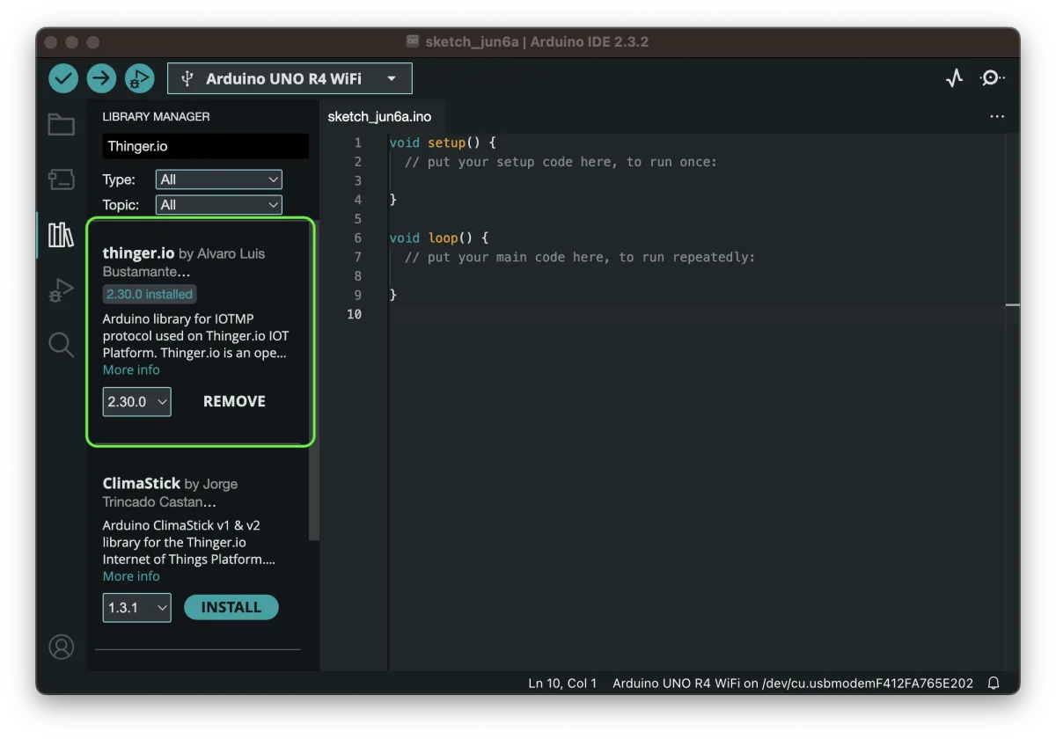1056x739 pixels.
Task: Click the Type: label
Action: coord(119,179)
